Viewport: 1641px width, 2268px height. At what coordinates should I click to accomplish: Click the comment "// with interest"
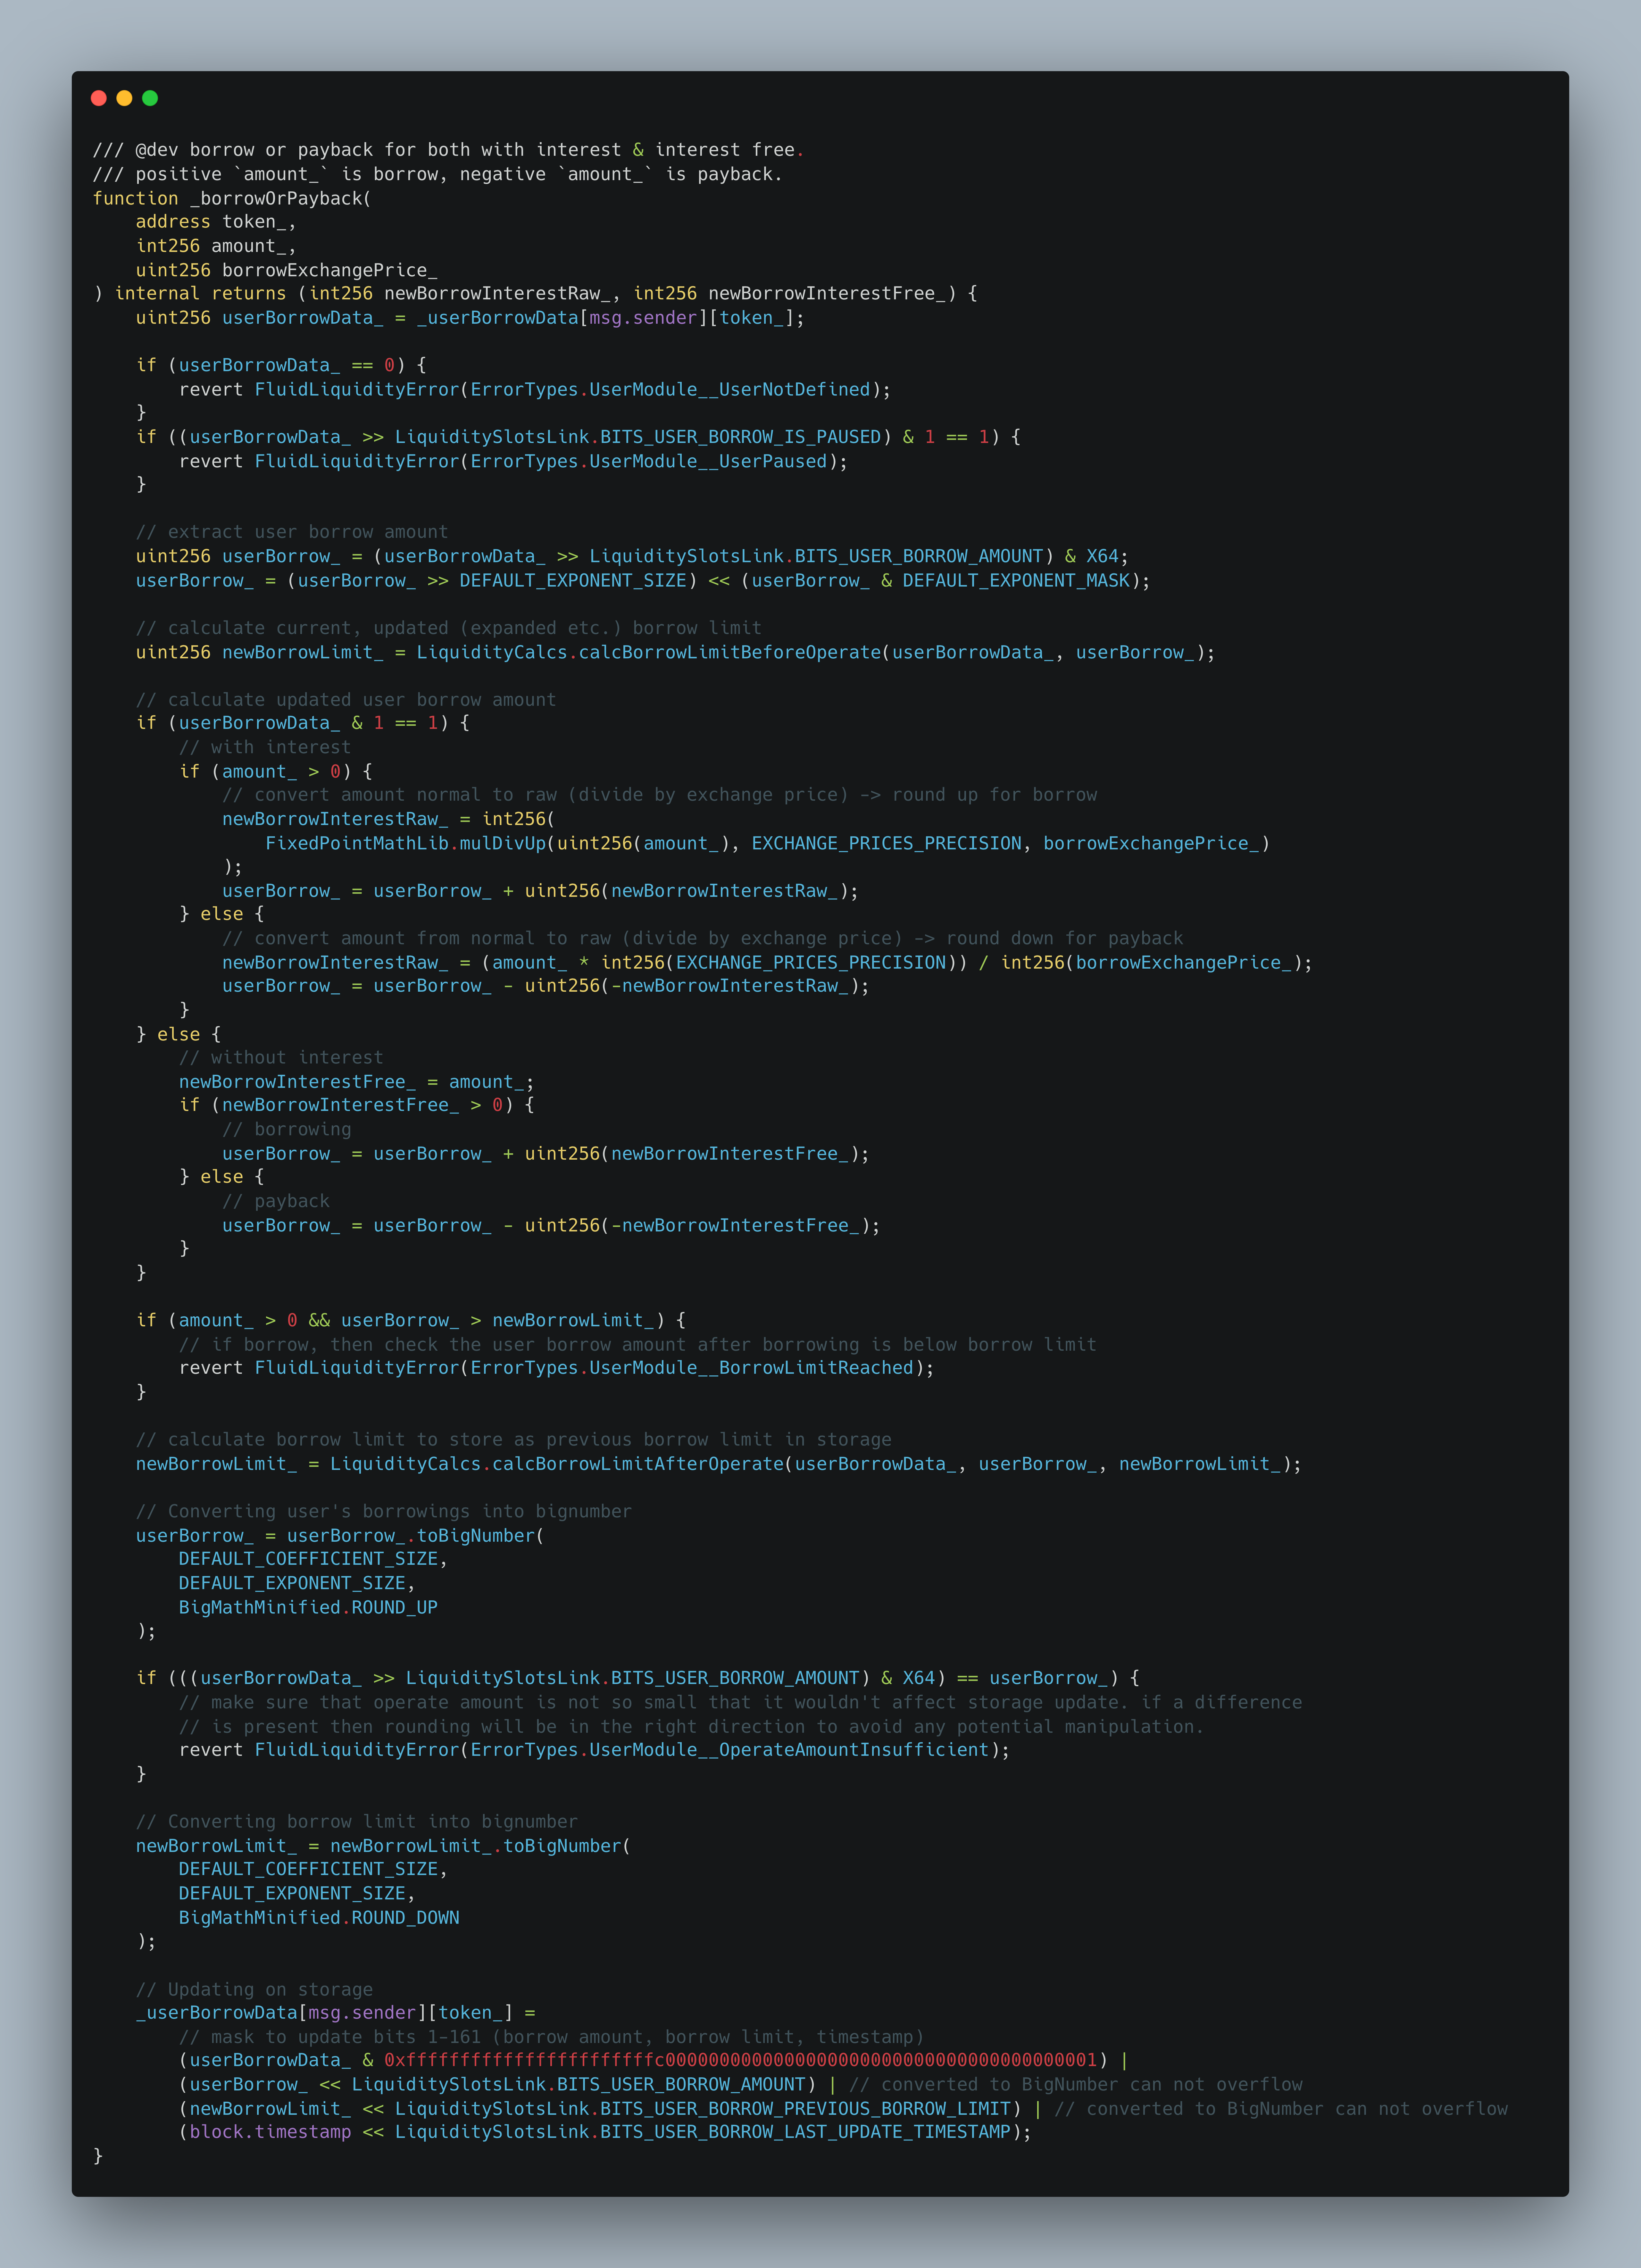coord(265,747)
